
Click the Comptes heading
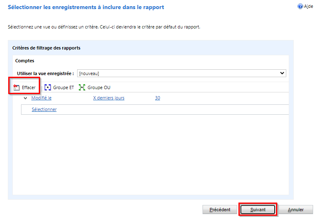tap(25, 61)
